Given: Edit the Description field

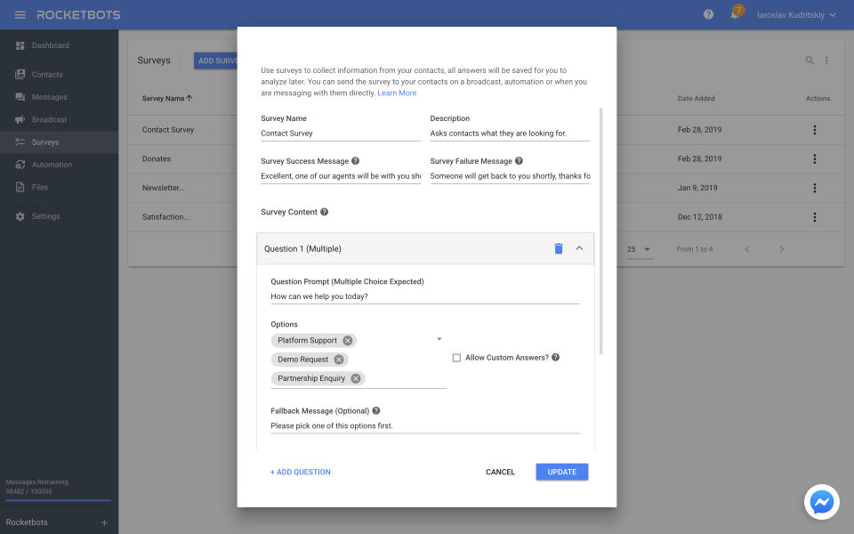Looking at the screenshot, I should pyautogui.click(x=510, y=133).
